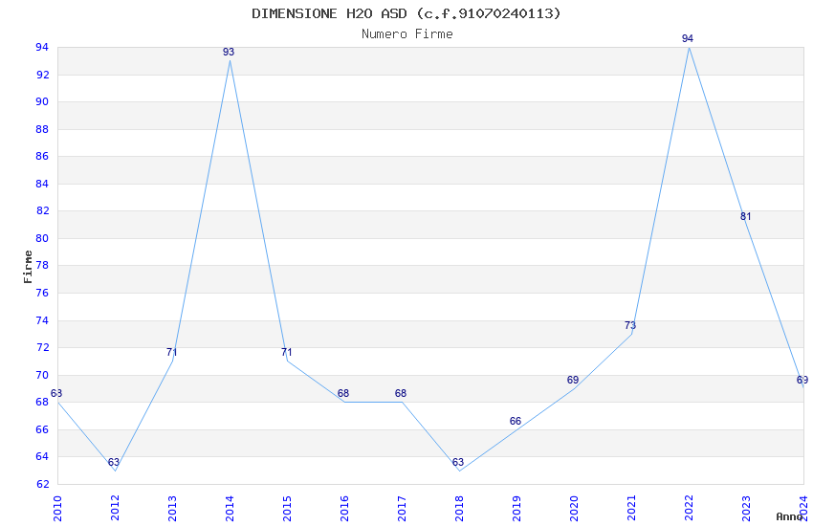Select the 2013 year label on x-axis
This screenshot has width=813, height=526.
pyautogui.click(x=172, y=508)
